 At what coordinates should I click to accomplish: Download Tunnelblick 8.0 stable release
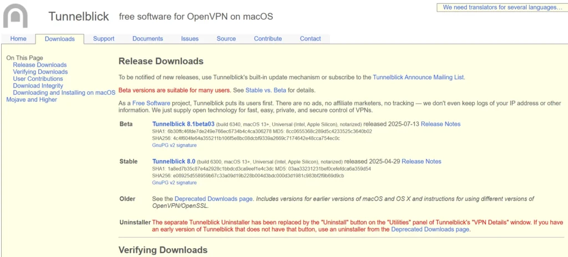click(x=172, y=162)
